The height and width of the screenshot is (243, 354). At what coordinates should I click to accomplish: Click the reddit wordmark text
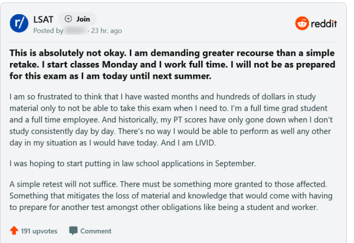[x=324, y=24]
